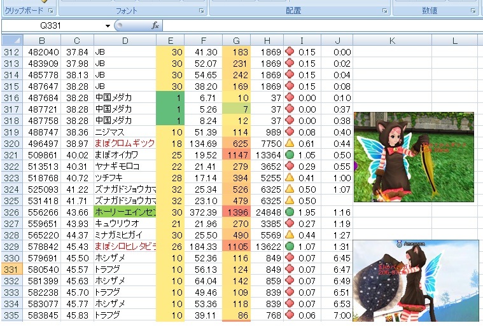Select column I header
The width and height of the screenshot is (483, 330).
302,41
